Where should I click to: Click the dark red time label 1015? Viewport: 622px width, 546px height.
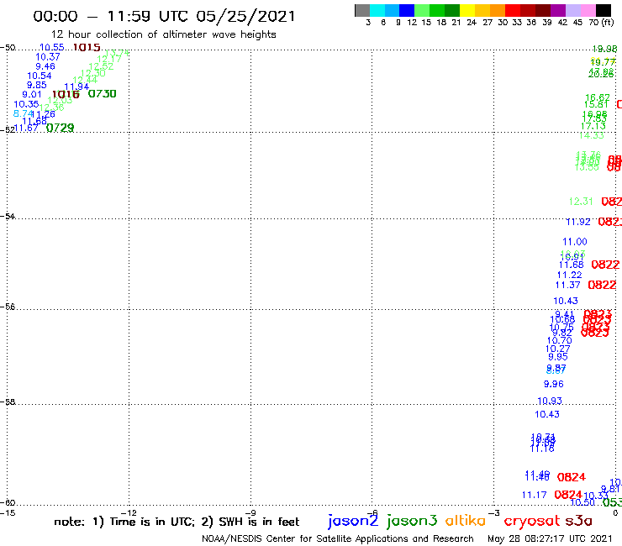coord(87,48)
